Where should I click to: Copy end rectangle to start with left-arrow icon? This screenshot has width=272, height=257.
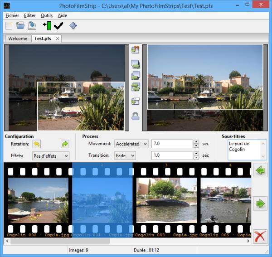(136, 76)
